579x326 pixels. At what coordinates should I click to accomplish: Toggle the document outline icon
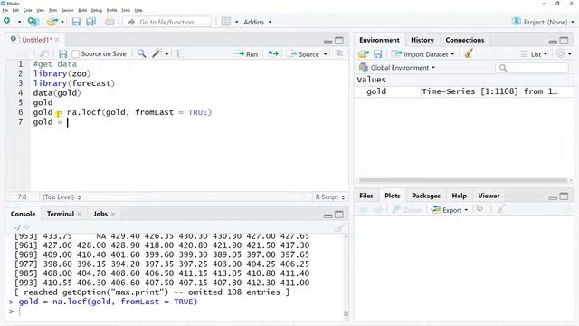338,54
